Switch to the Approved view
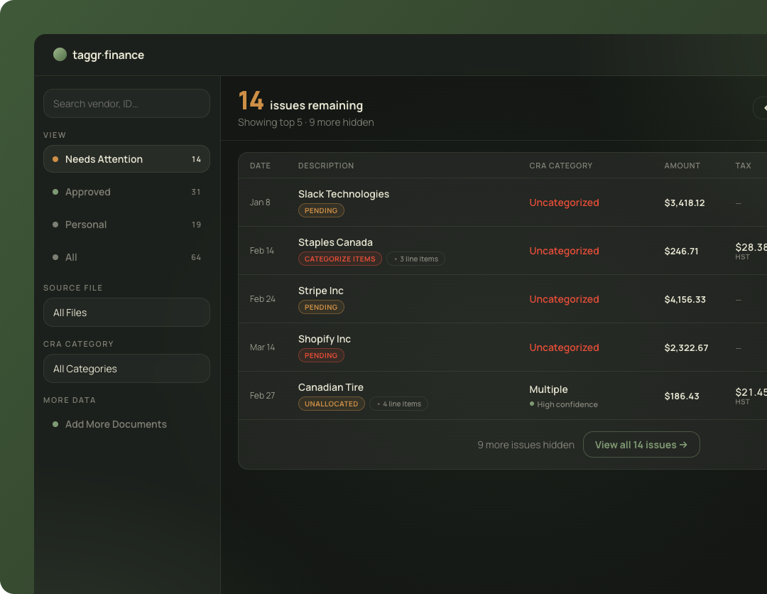The height and width of the screenshot is (594, 767). pyautogui.click(x=126, y=192)
